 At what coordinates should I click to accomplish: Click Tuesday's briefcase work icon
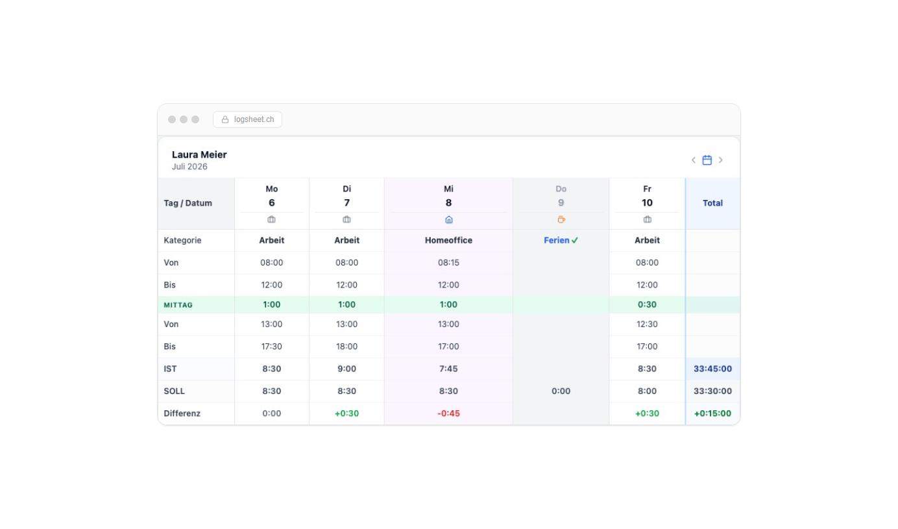click(346, 219)
